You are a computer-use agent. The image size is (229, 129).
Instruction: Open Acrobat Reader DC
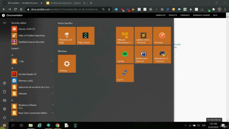pyautogui.click(x=33, y=74)
